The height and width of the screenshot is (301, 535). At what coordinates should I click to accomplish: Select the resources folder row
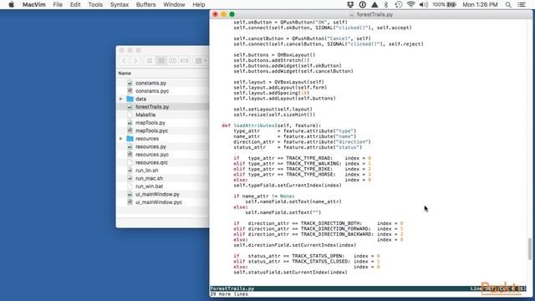click(x=163, y=139)
